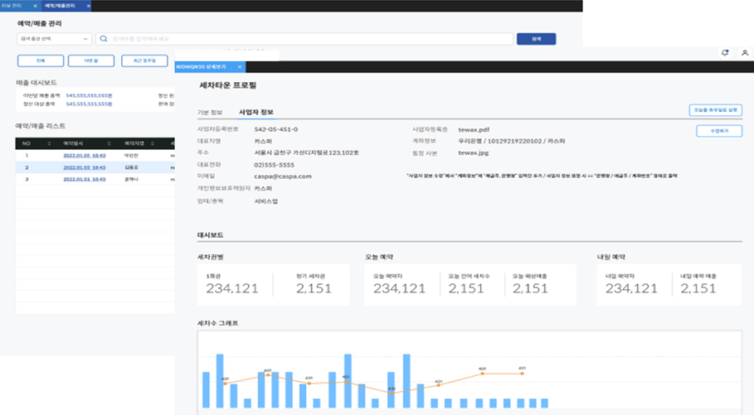
Task: Close the 예약/매출관리 tab with its x
Action: [89, 6]
